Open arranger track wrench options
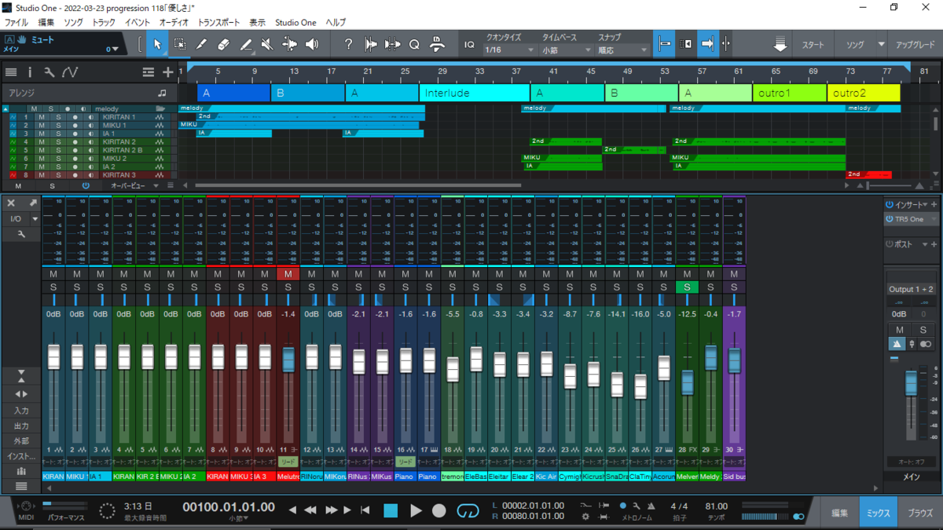This screenshot has height=530, width=943. (49, 72)
